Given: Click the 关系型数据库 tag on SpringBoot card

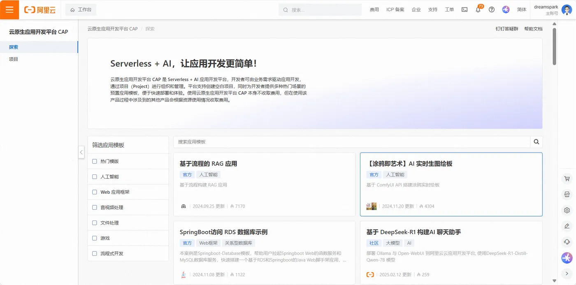Looking at the screenshot, I should [x=239, y=243].
